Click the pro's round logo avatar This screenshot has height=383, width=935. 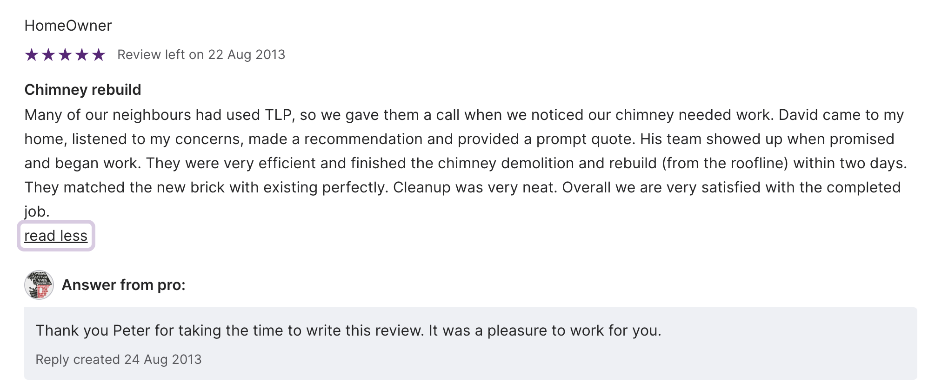click(39, 285)
